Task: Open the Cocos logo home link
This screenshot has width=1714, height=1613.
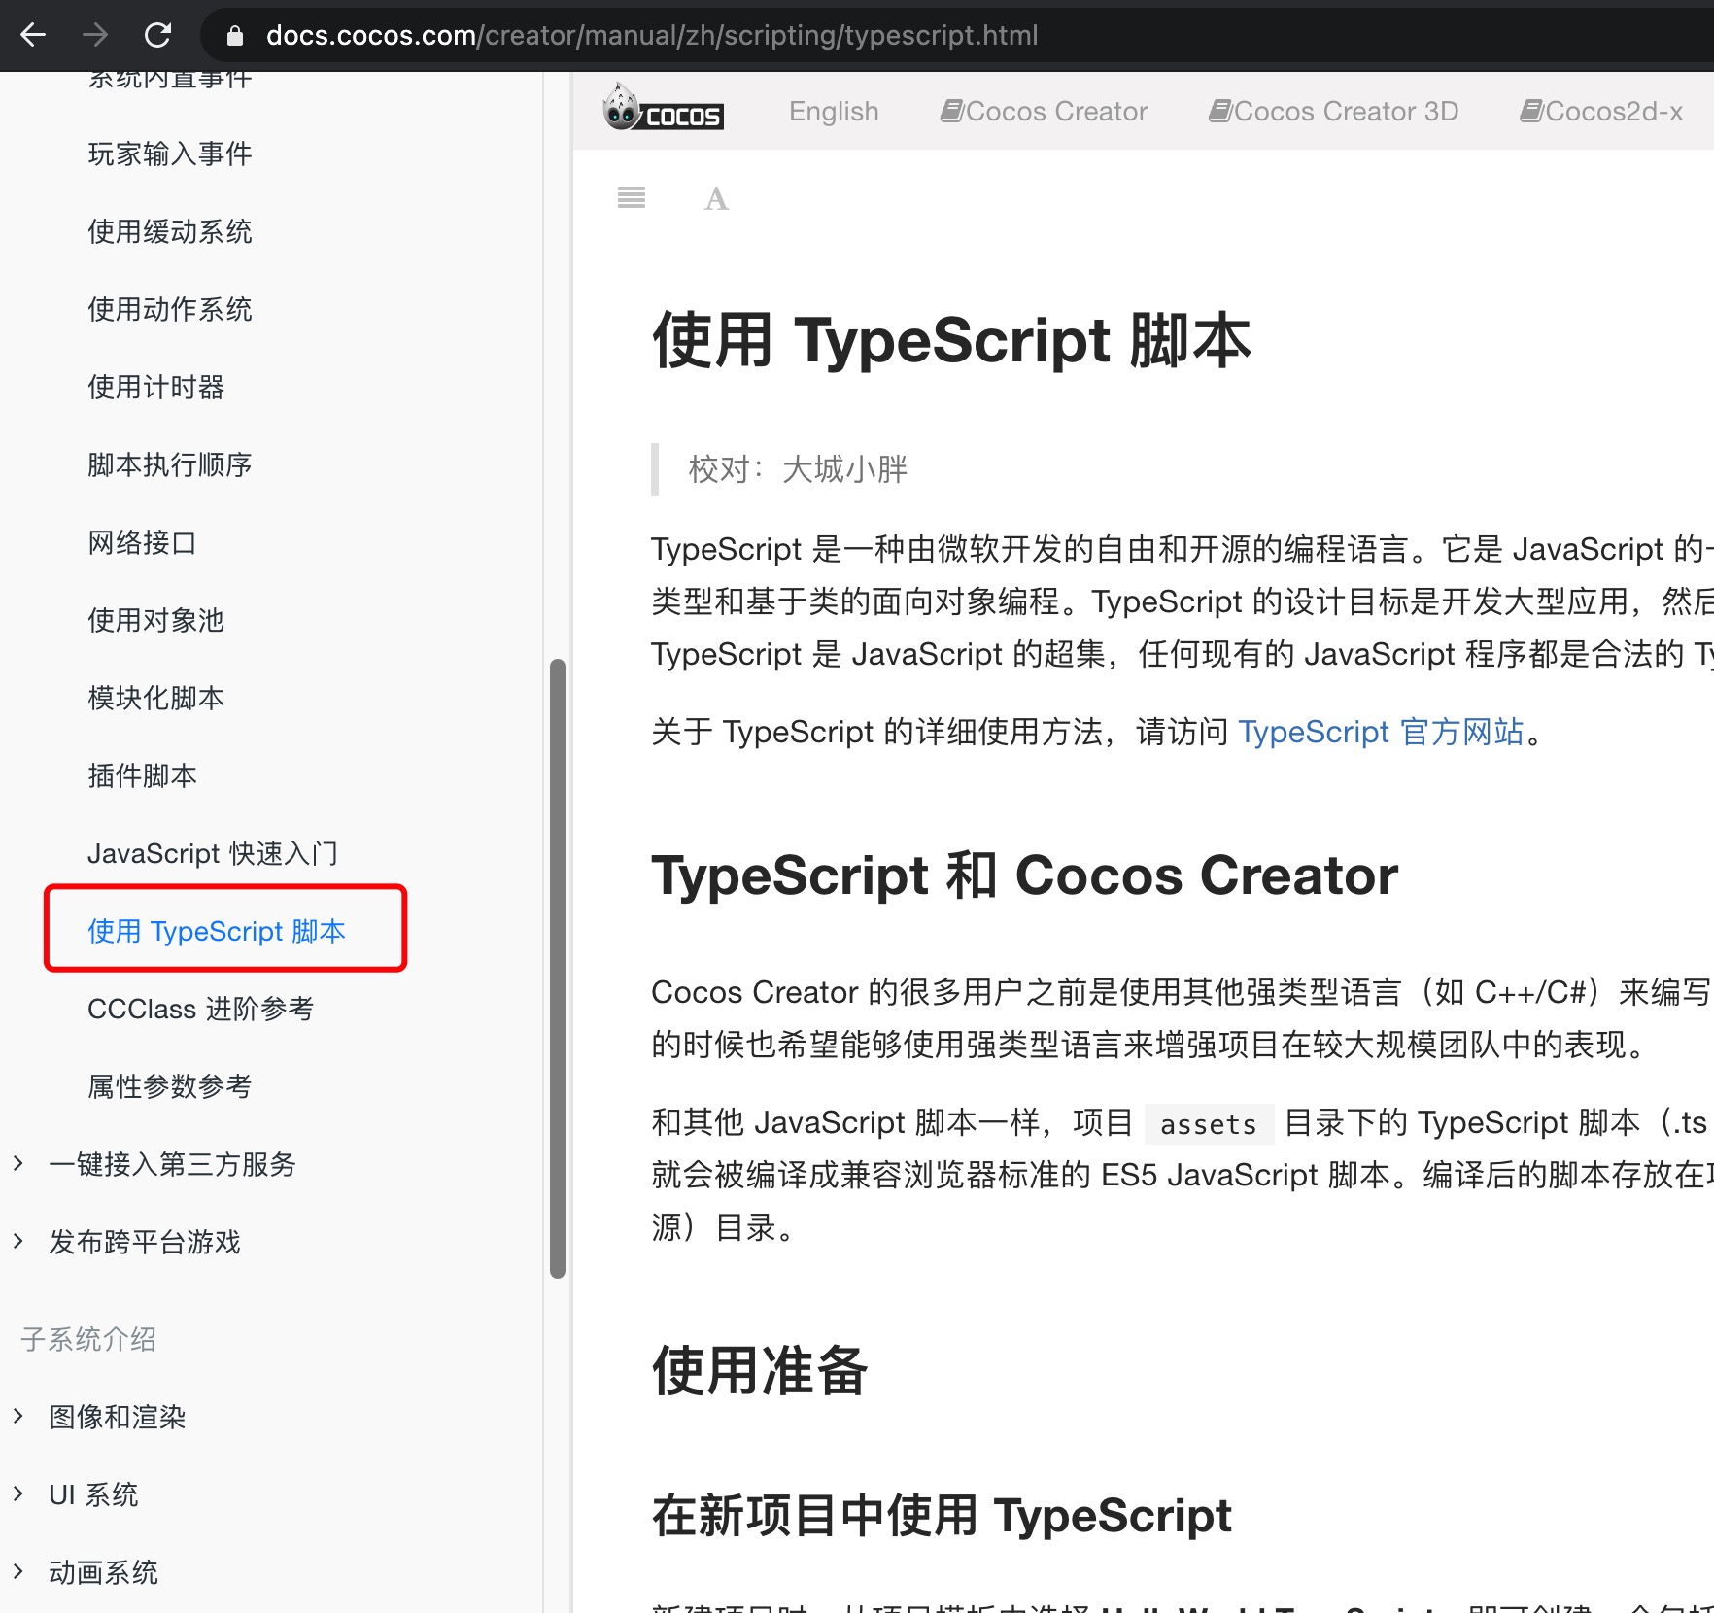Action: click(663, 109)
